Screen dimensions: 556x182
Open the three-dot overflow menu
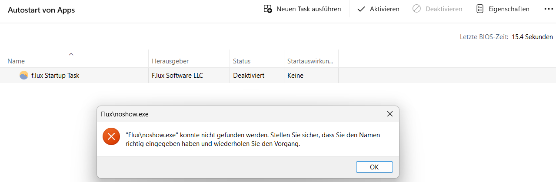548,9
